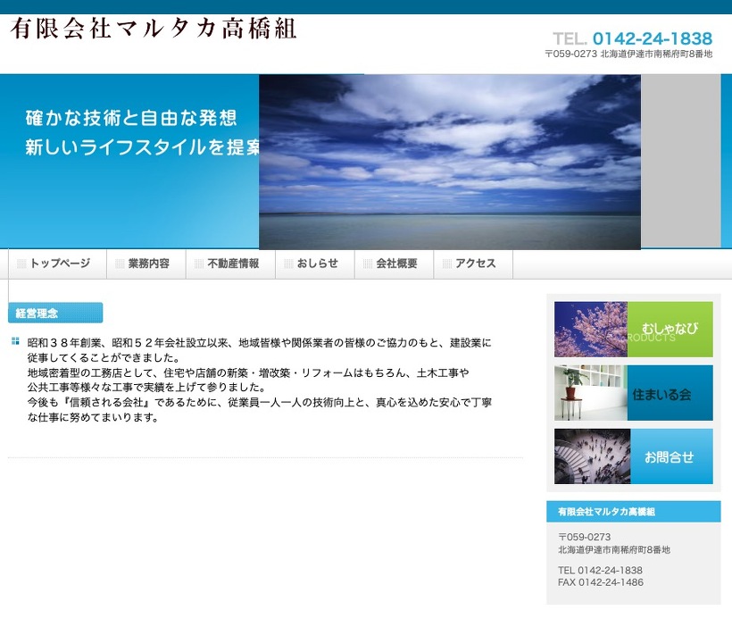Open the アクセス navigation tab
This screenshot has width=732, height=619.
tap(475, 264)
